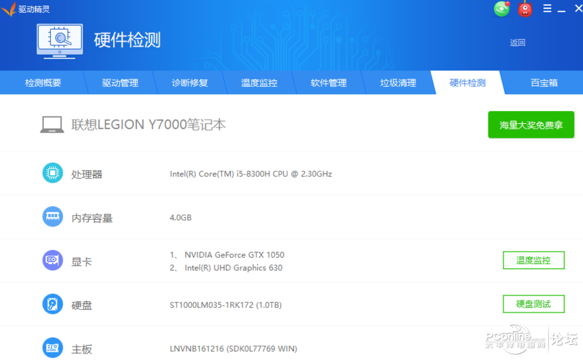Click the 硬件检测 page heading

(x=127, y=40)
